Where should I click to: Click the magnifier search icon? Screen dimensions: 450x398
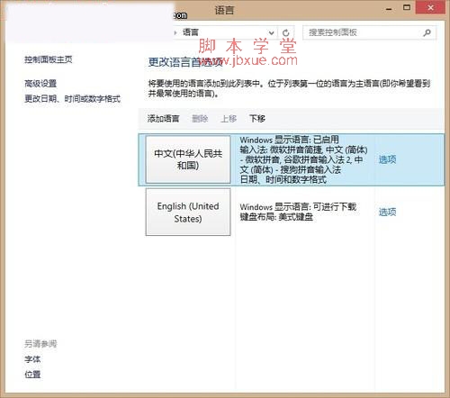pyautogui.click(x=427, y=32)
